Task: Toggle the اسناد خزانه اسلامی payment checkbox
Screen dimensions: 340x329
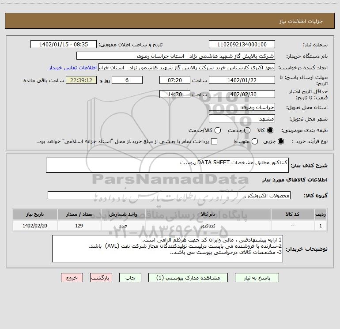Action: click(214, 141)
